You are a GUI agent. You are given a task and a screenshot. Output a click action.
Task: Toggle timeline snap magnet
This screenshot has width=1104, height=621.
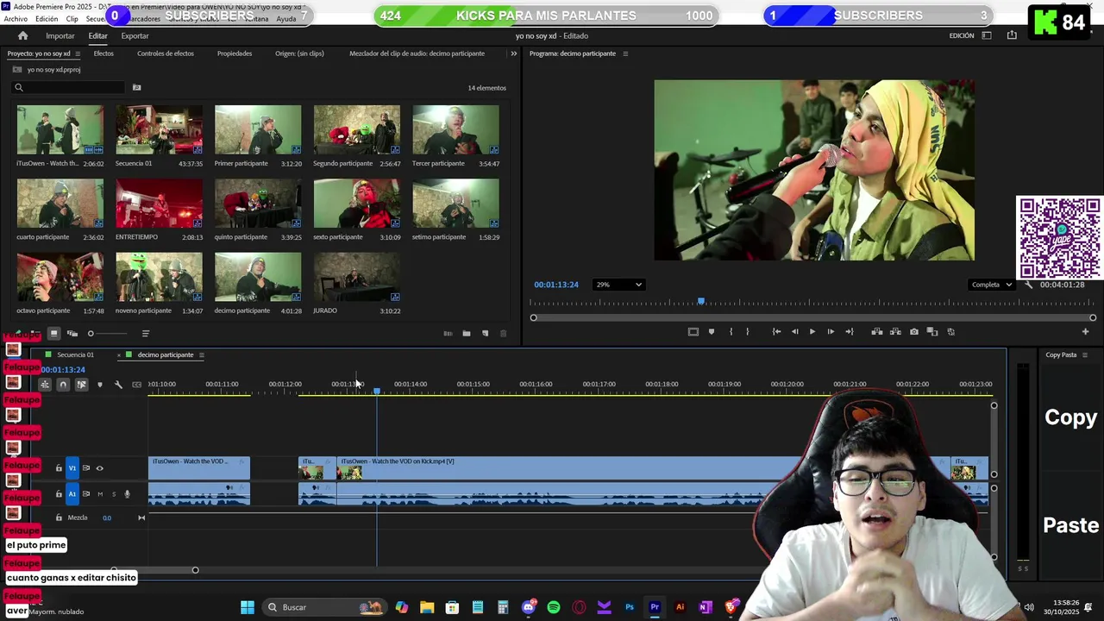63,384
